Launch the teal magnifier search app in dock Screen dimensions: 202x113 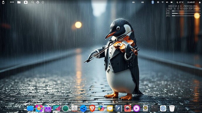pos(57,108)
